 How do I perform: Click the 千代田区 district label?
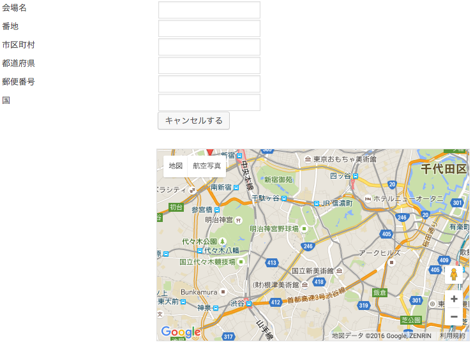tap(444, 169)
